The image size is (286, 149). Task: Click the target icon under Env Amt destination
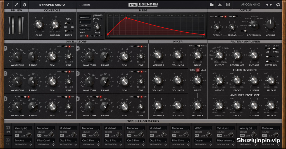(31, 145)
